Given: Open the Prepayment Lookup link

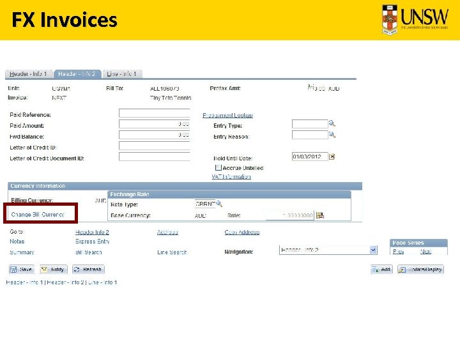Looking at the screenshot, I should [x=227, y=115].
